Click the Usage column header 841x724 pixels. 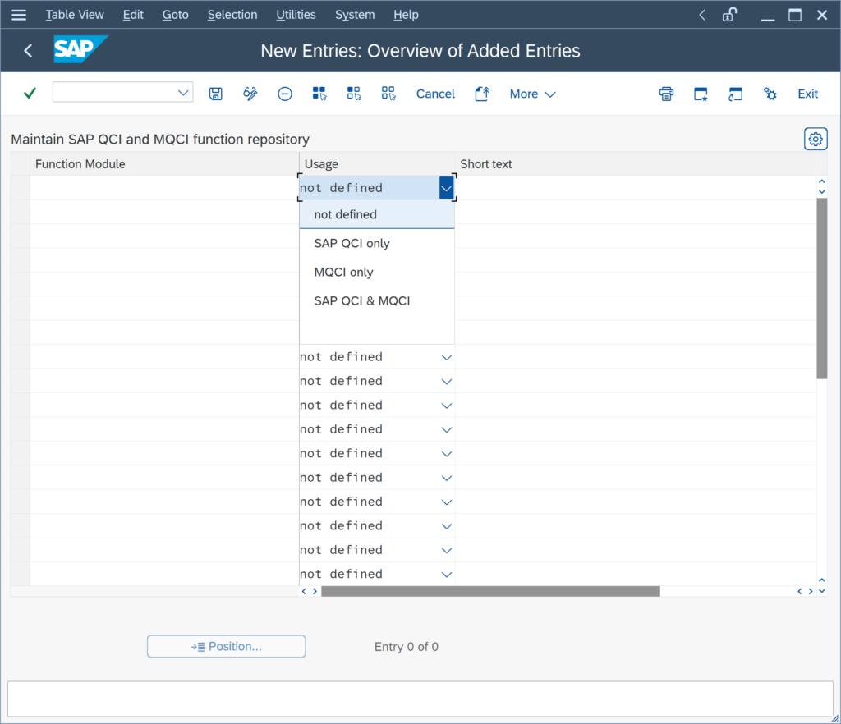click(377, 164)
